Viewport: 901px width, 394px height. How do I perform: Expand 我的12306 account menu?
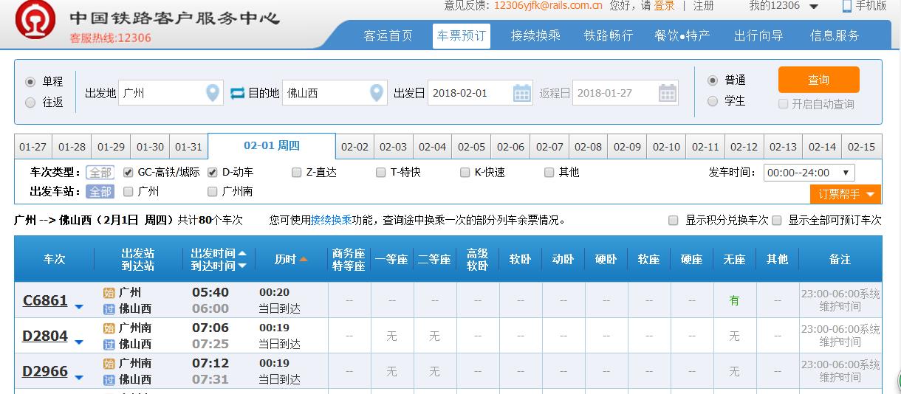[x=784, y=6]
